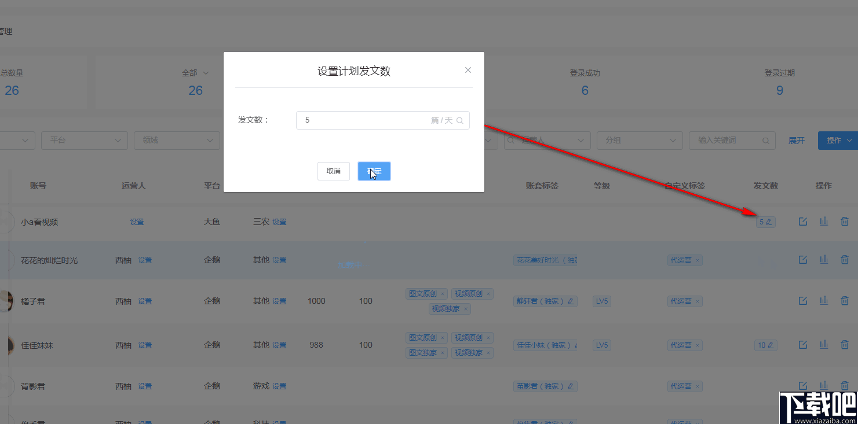Open the 操作 menu button
This screenshot has width=858, height=424.
pyautogui.click(x=837, y=140)
